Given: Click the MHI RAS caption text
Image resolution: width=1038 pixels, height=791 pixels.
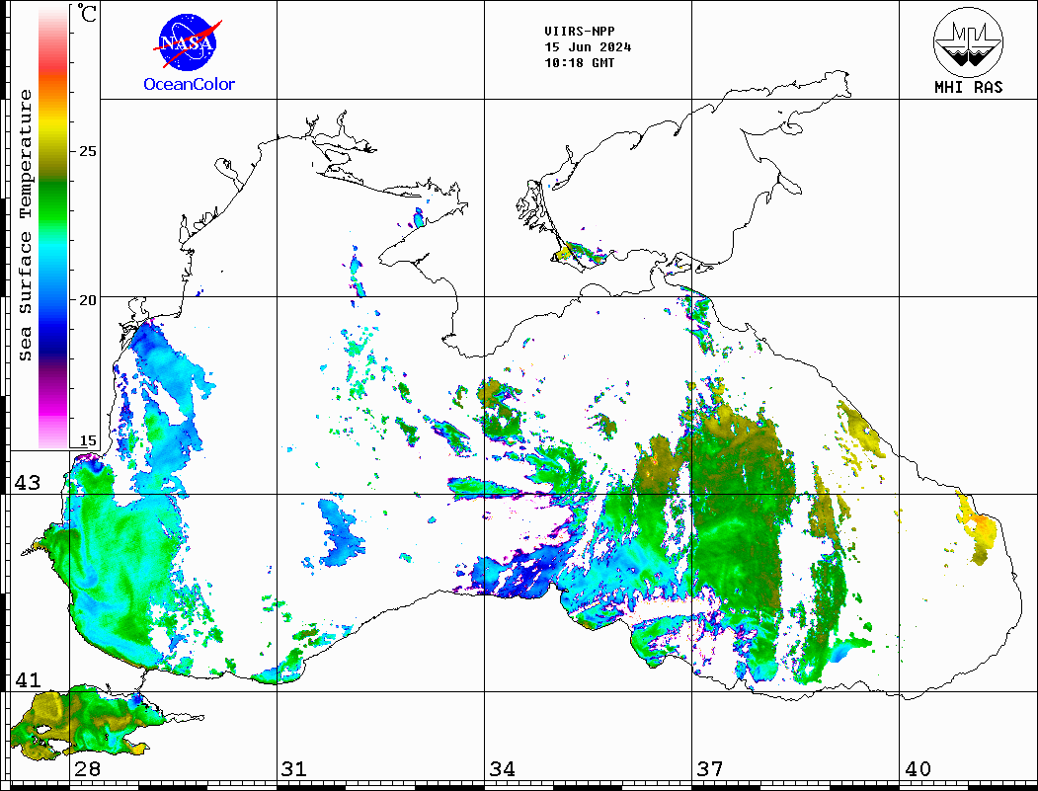Looking at the screenshot, I should click(x=969, y=87).
